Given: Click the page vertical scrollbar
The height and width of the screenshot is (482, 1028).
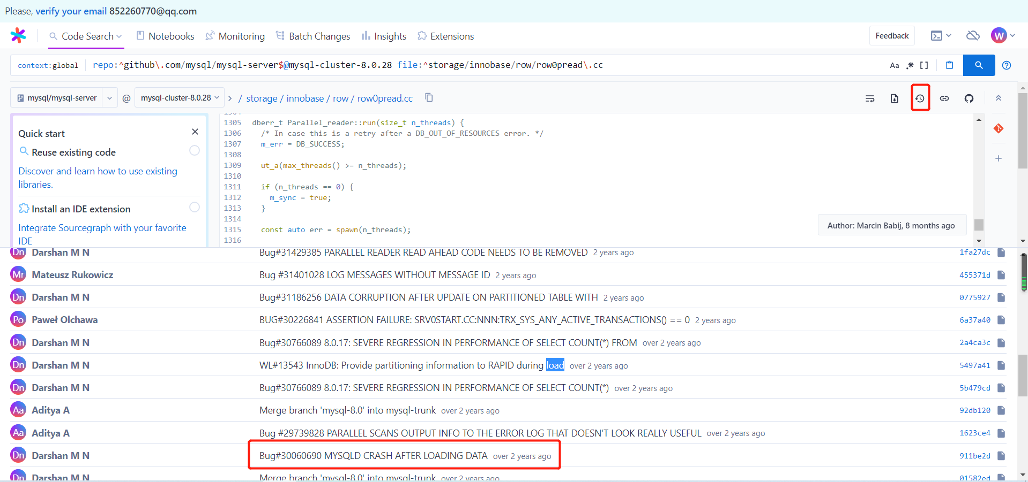Looking at the screenshot, I should point(1023,131).
